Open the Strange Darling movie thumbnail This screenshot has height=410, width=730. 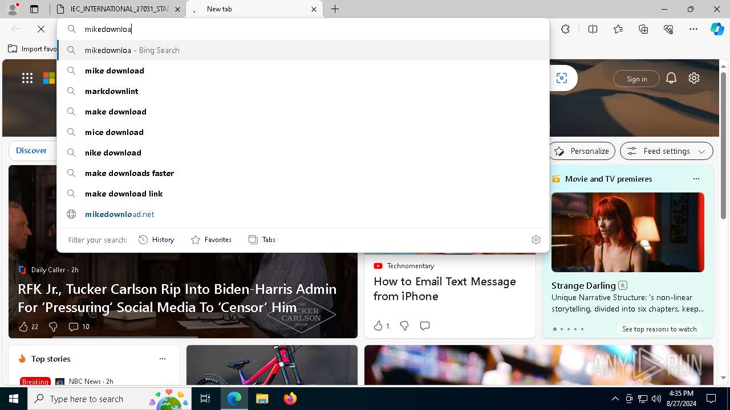[x=628, y=232]
